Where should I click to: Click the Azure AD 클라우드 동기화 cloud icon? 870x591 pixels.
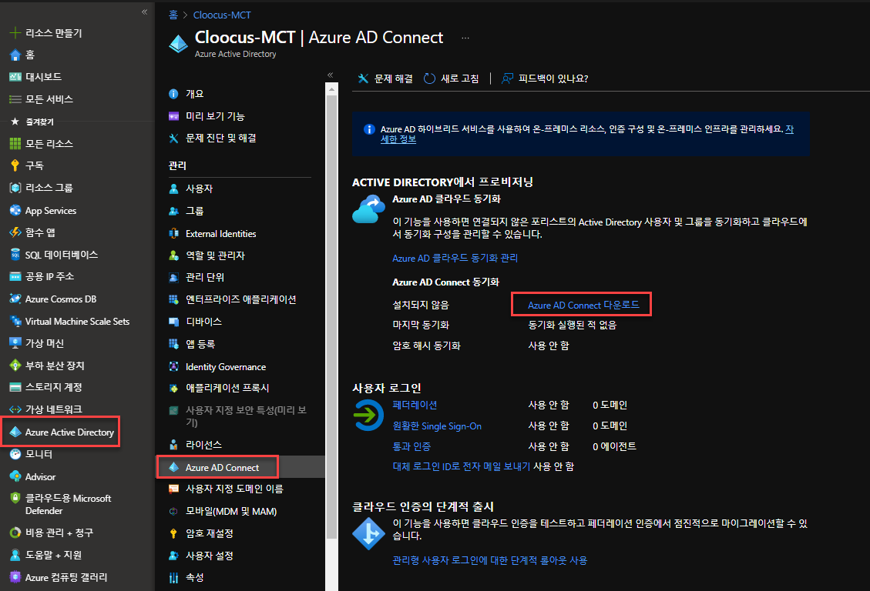pos(368,209)
